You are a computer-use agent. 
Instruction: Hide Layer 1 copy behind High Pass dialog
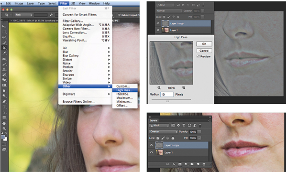pyautogui.click(x=158, y=23)
